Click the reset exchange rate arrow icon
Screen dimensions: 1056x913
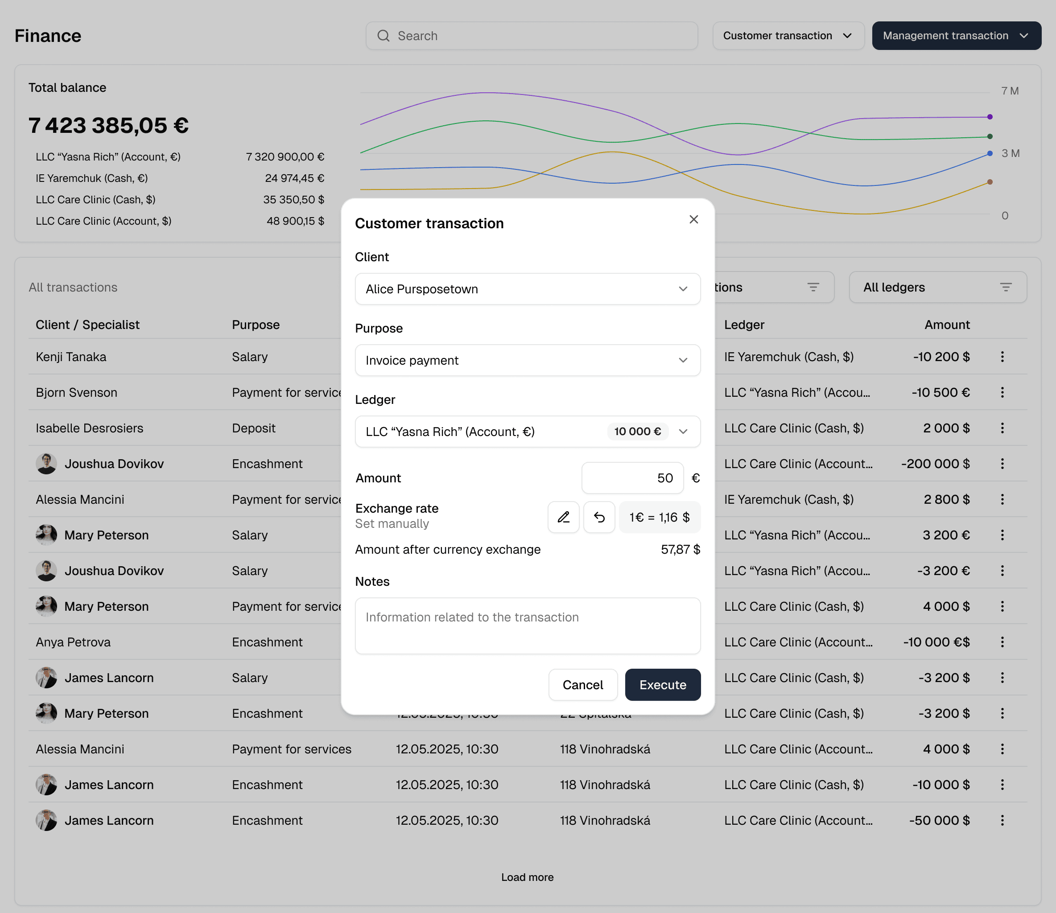[599, 517]
